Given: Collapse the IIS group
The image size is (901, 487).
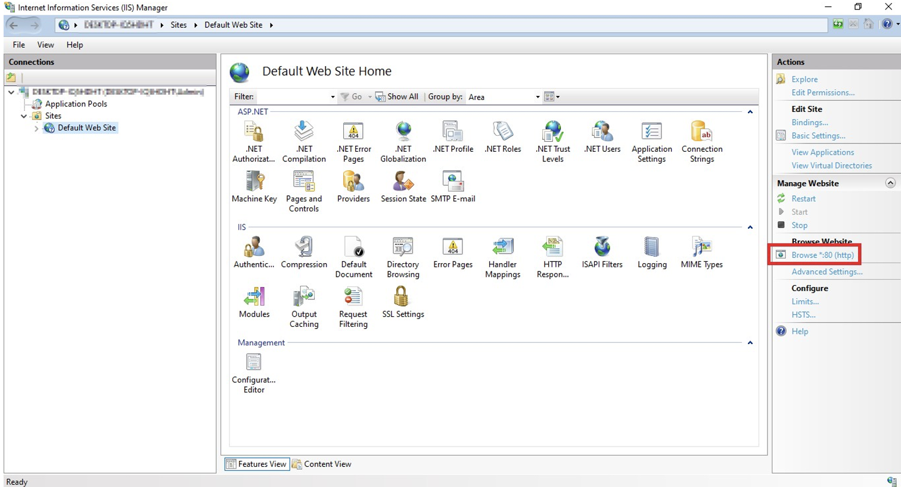Looking at the screenshot, I should pos(750,227).
